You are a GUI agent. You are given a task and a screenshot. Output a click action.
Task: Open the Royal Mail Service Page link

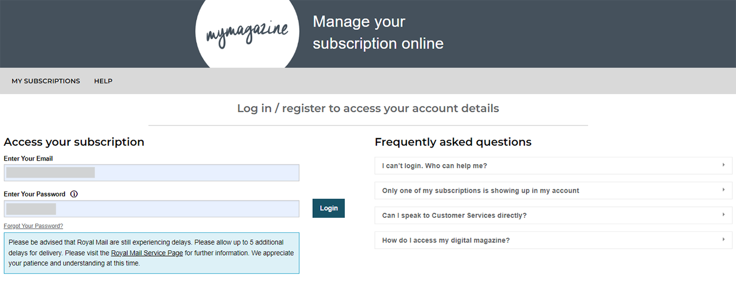coord(147,253)
